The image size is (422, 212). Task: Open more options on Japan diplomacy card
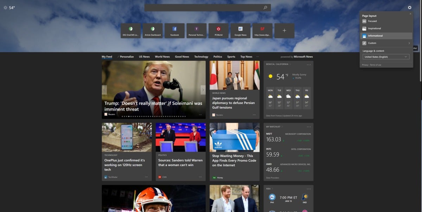pyautogui.click(x=254, y=114)
